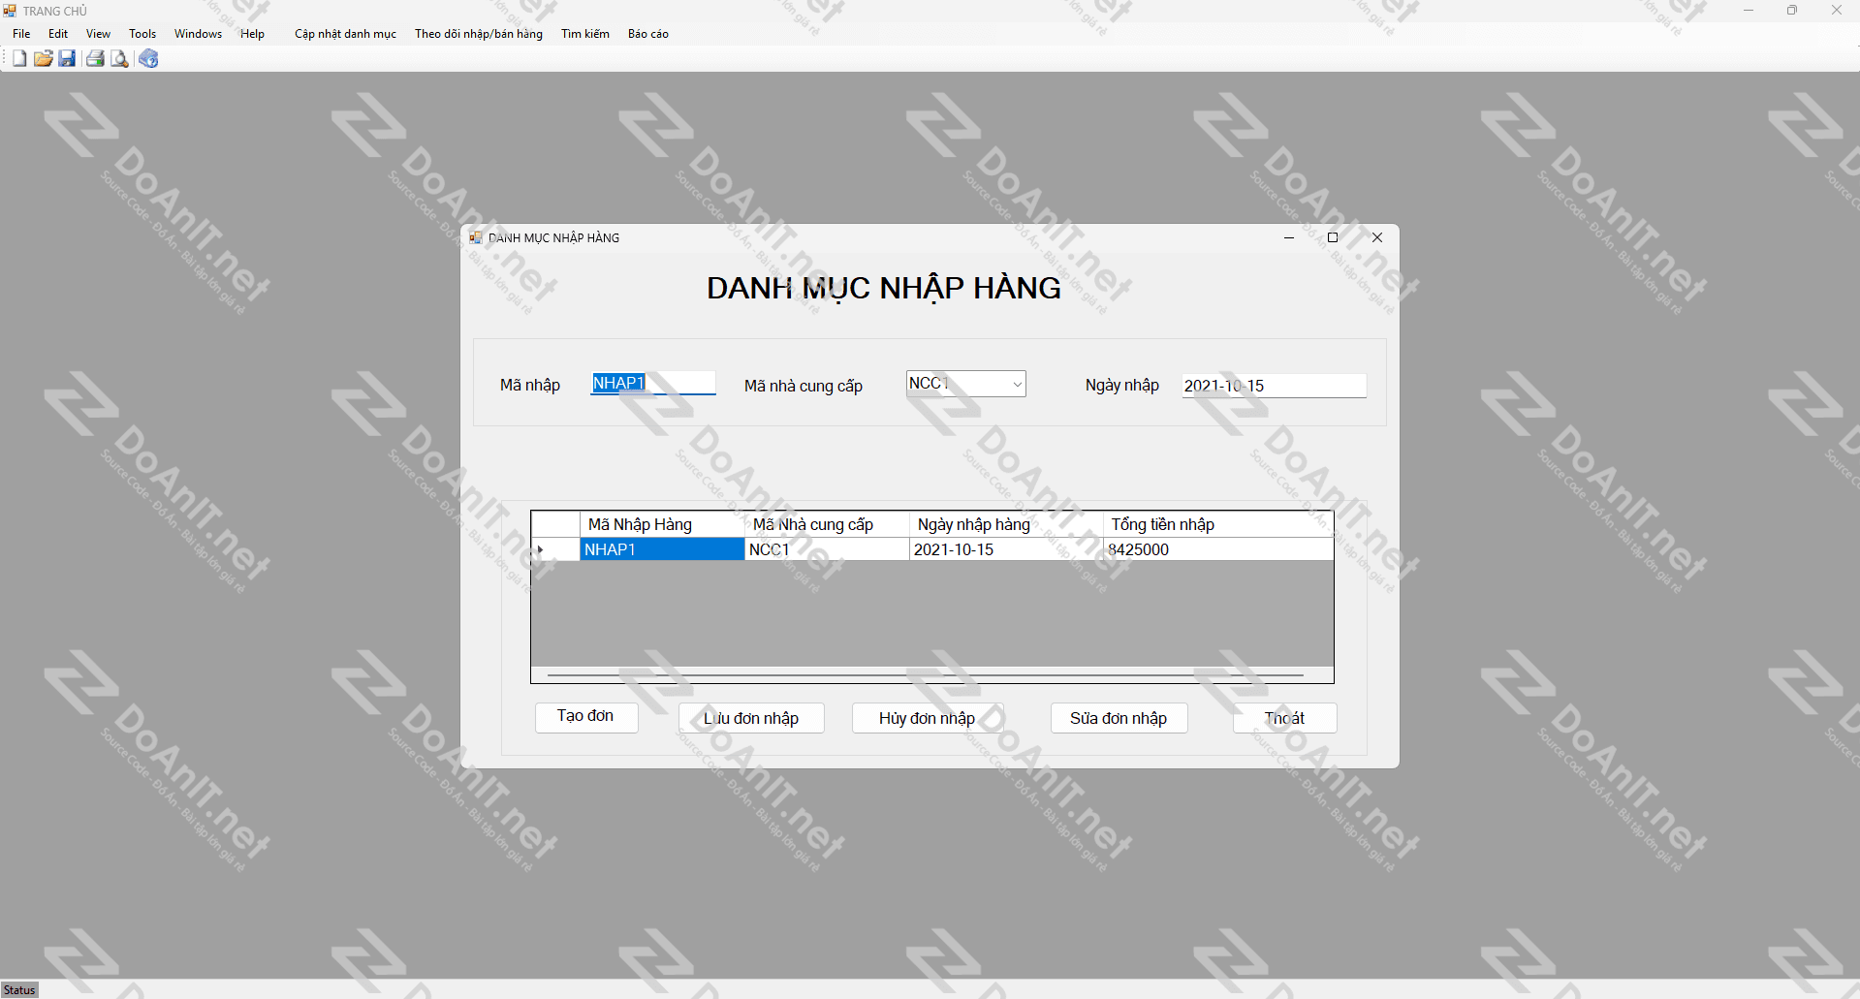This screenshot has height=999, width=1860.
Task: Open the Báo cáo menu
Action: (648, 34)
